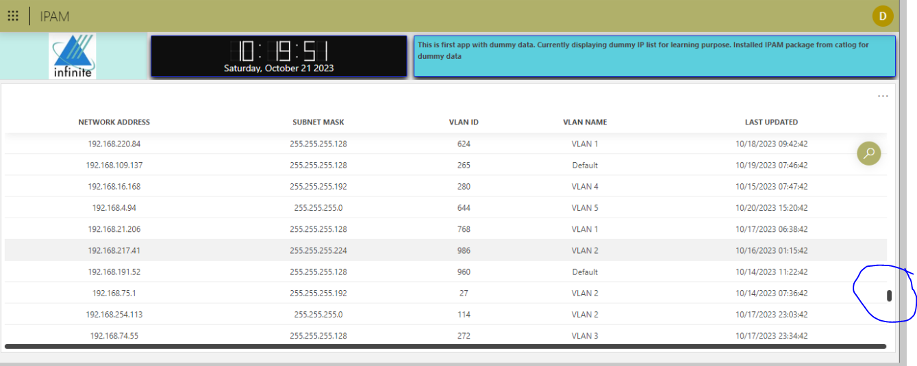The height and width of the screenshot is (366, 917).
Task: Click VLAN ID 114
Action: 464,315
